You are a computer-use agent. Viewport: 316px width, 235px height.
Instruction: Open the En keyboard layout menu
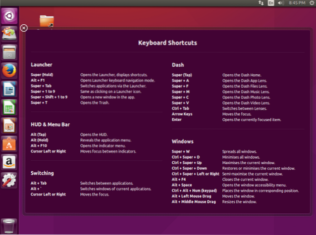click(271, 3)
